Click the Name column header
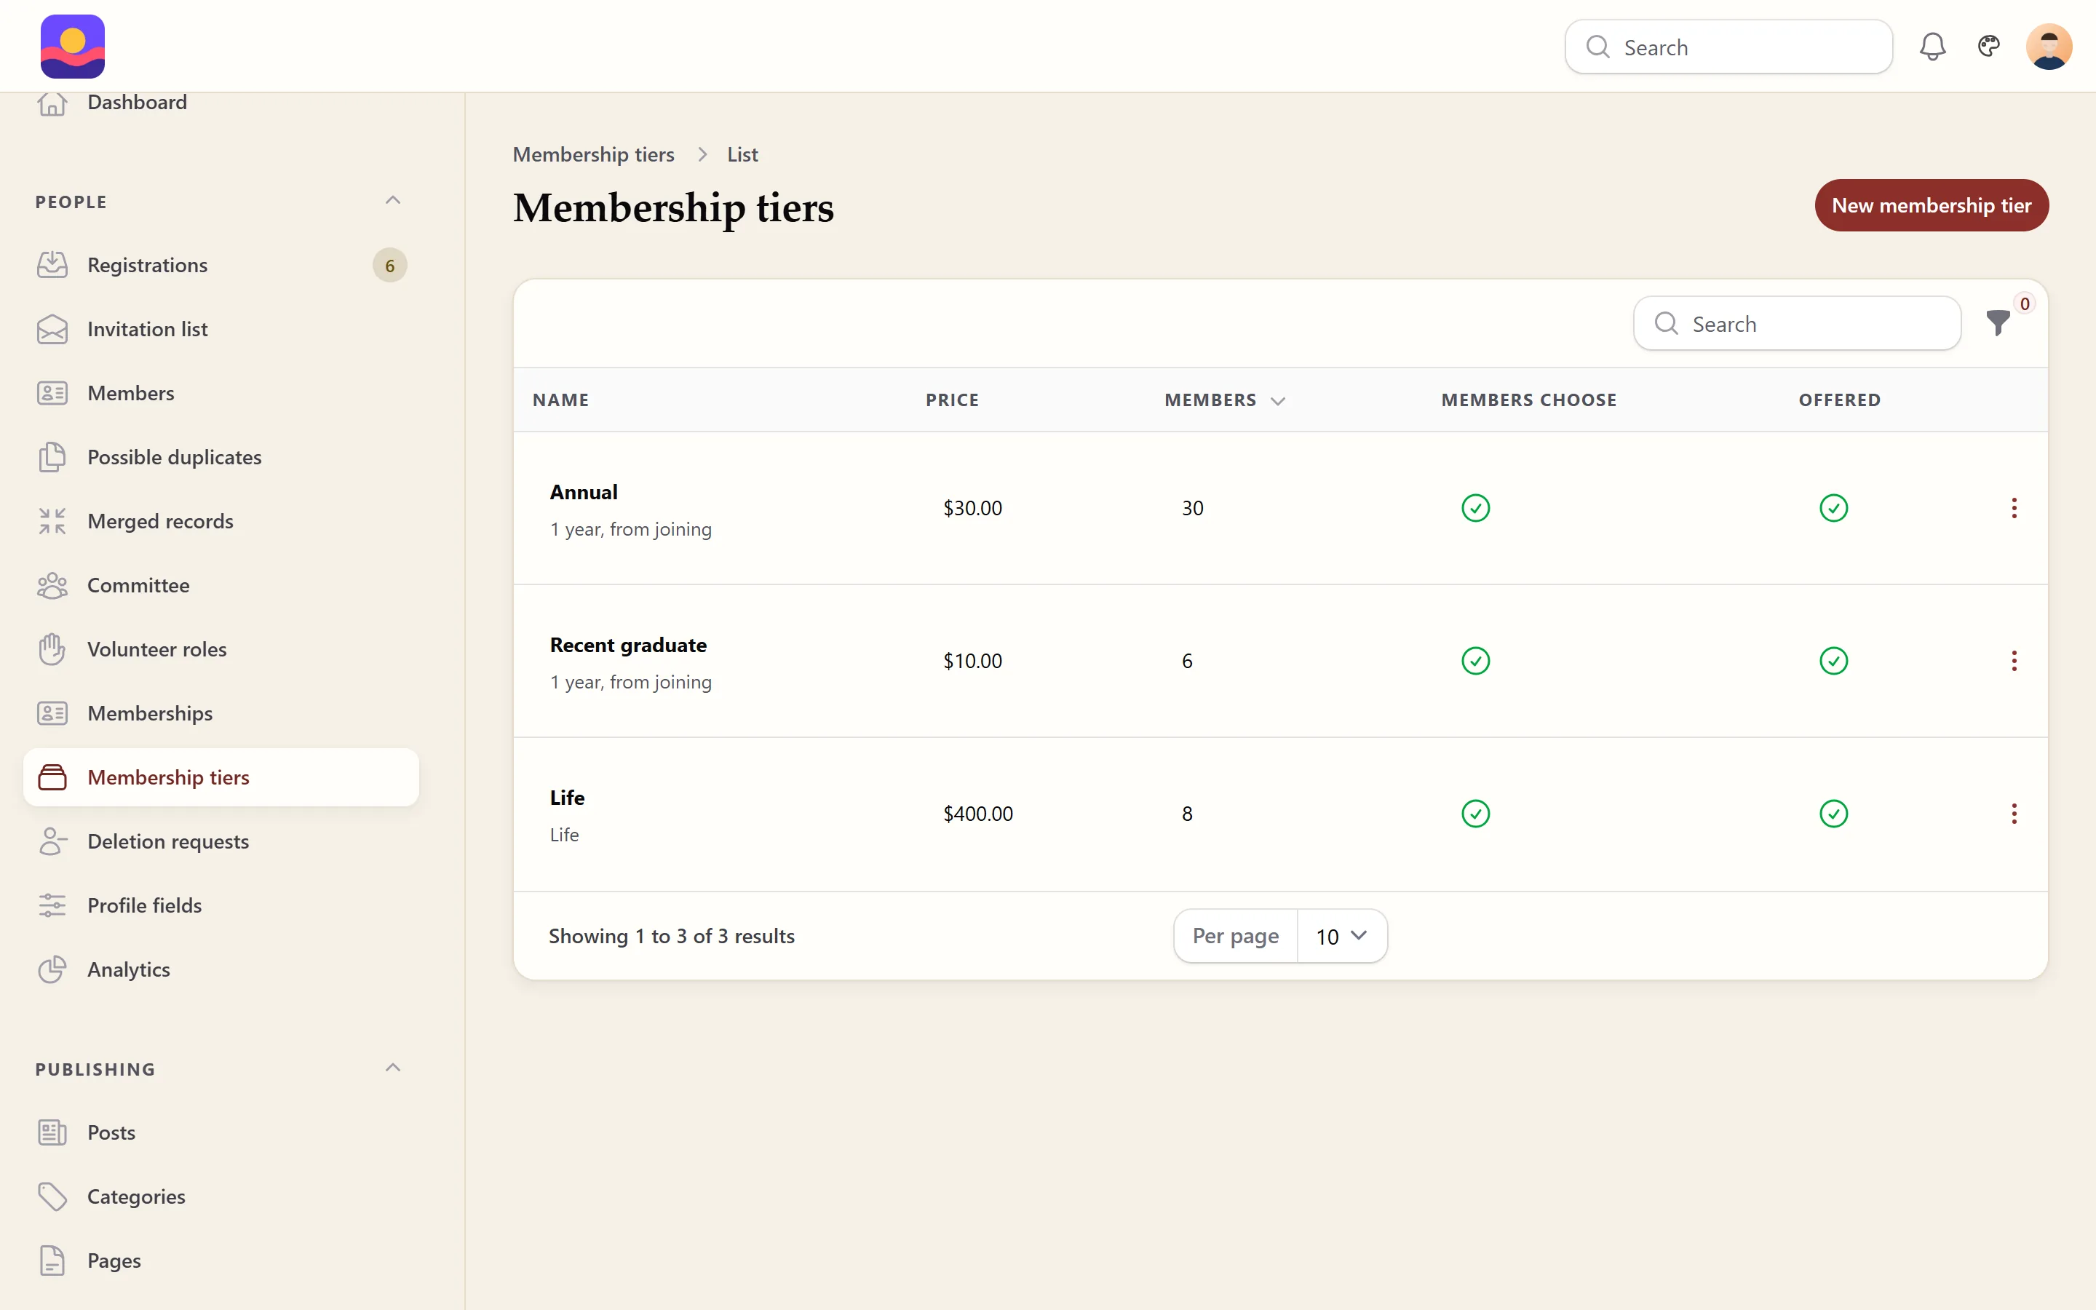 pyautogui.click(x=560, y=400)
